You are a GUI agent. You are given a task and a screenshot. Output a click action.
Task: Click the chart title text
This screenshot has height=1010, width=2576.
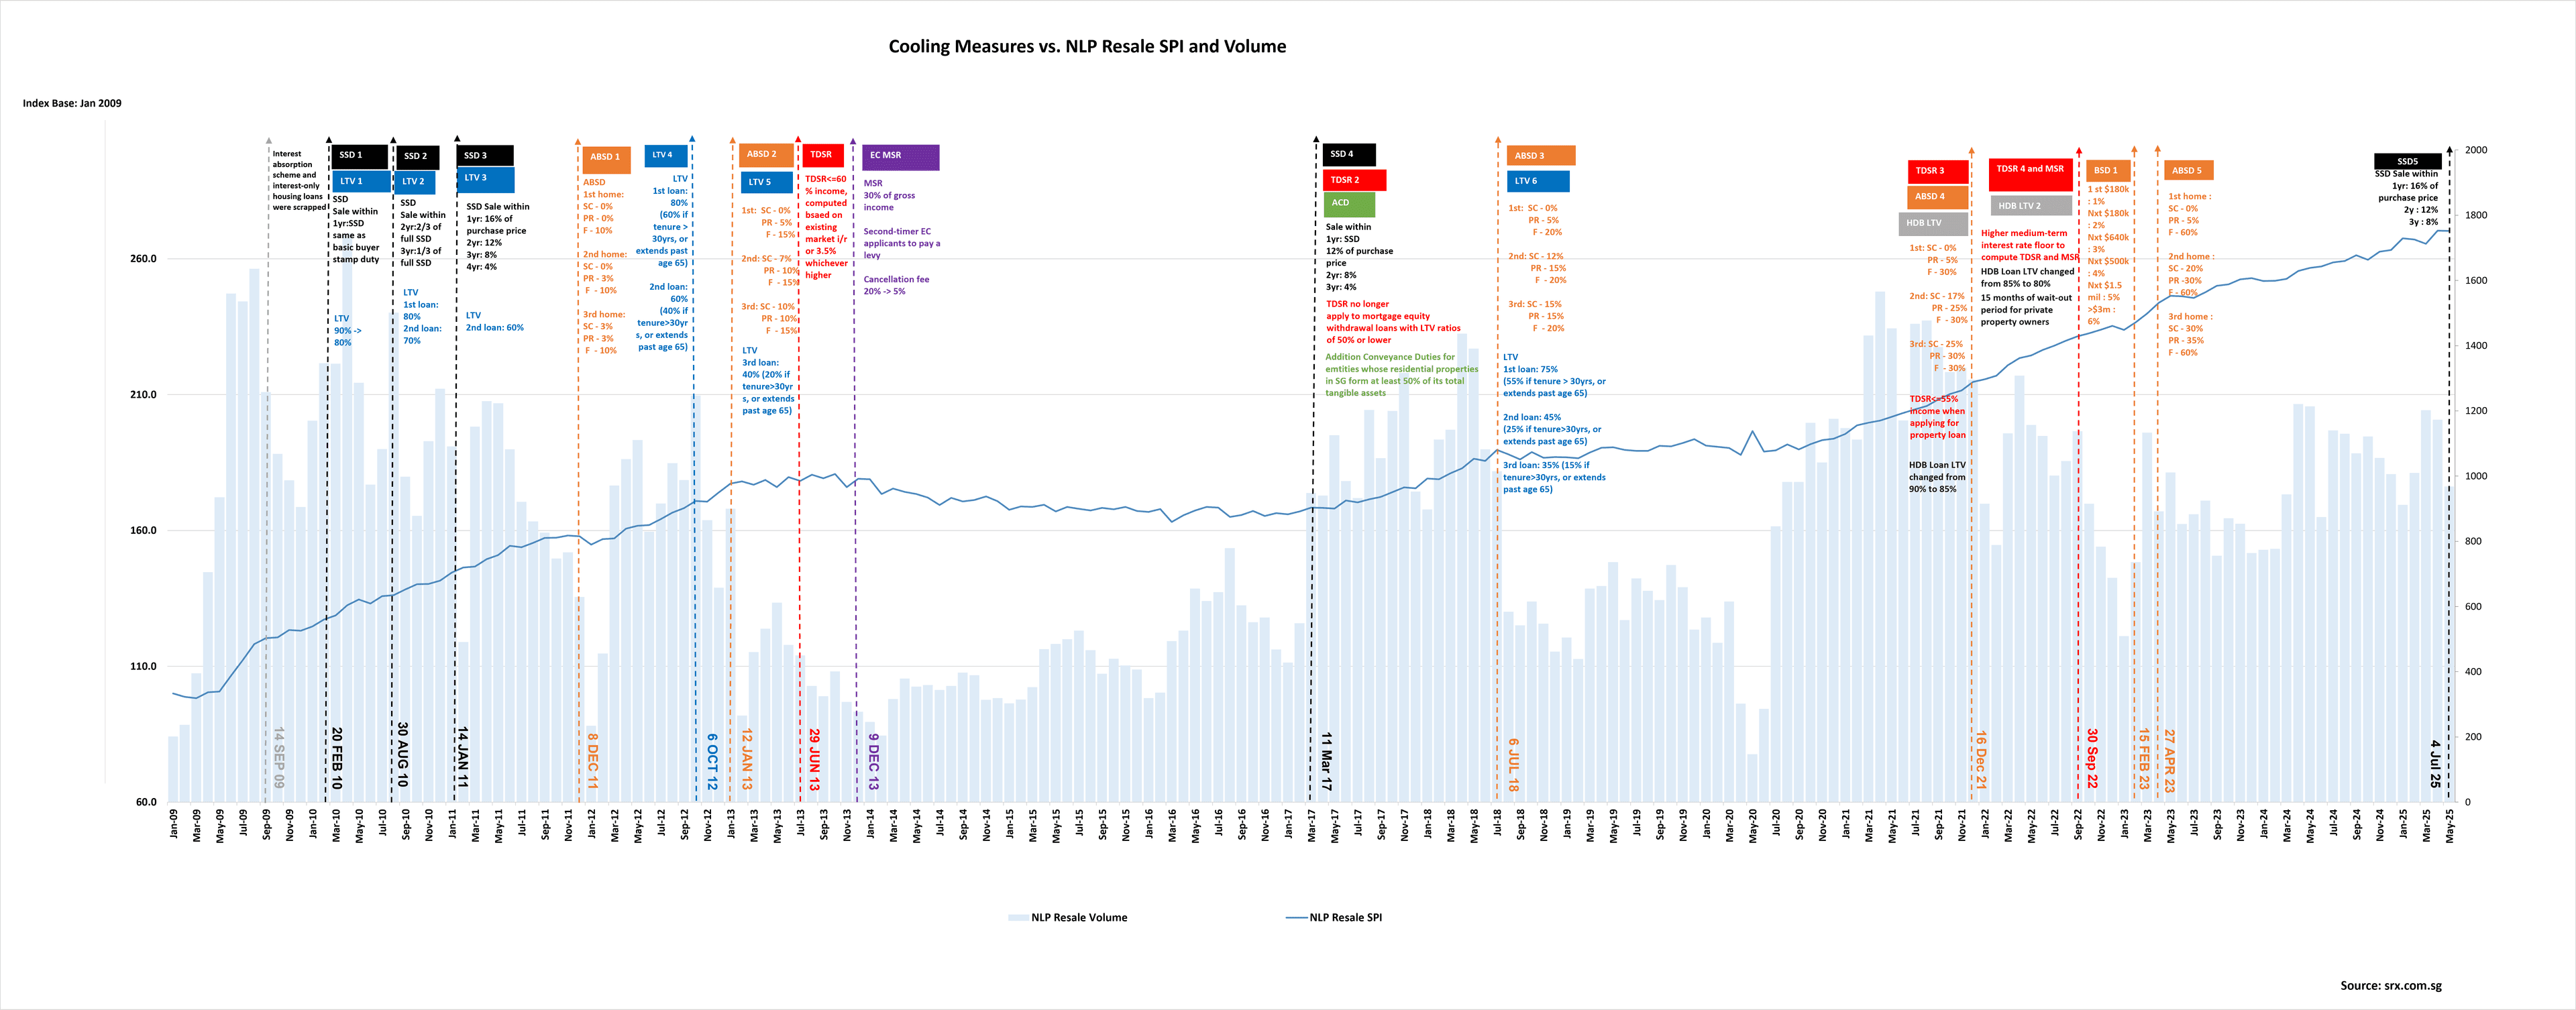coord(1087,46)
